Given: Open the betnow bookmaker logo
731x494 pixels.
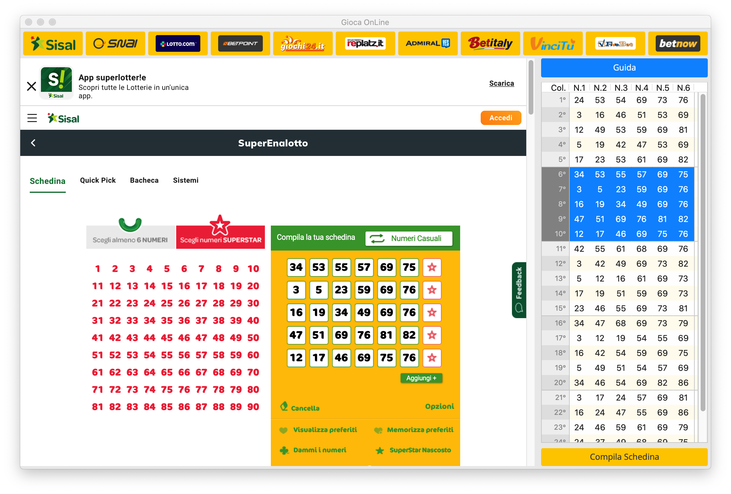Looking at the screenshot, I should coord(677,43).
